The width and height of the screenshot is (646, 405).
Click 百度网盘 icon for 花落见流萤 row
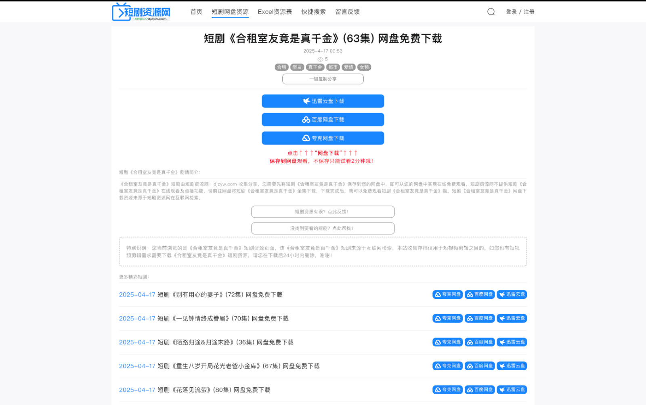point(480,390)
